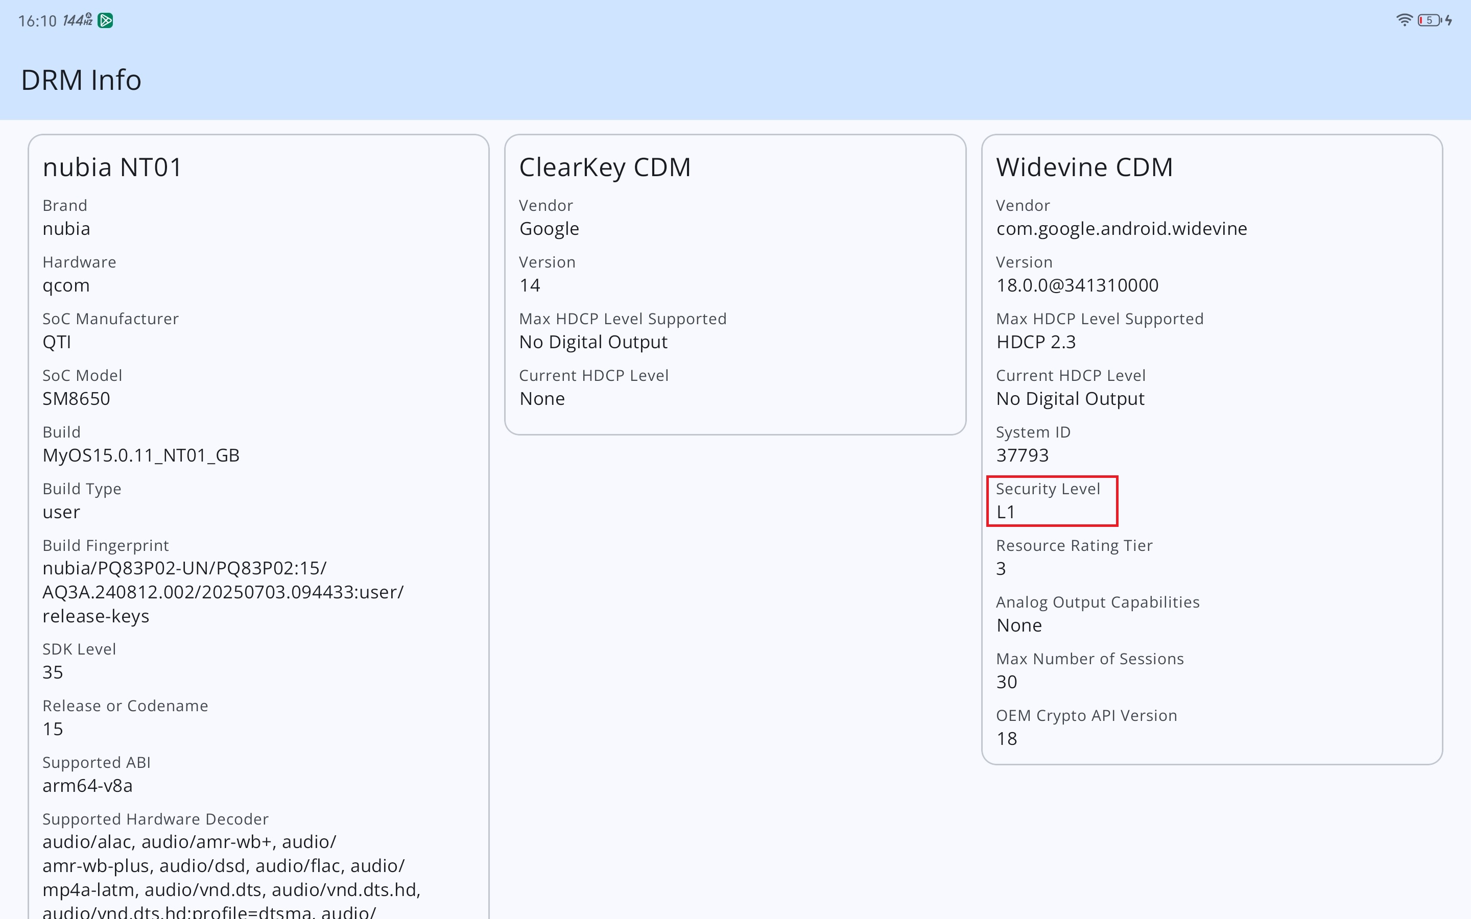Tap the Build Fingerprint text
Viewport: 1471px width, 919px height.
click(x=223, y=592)
